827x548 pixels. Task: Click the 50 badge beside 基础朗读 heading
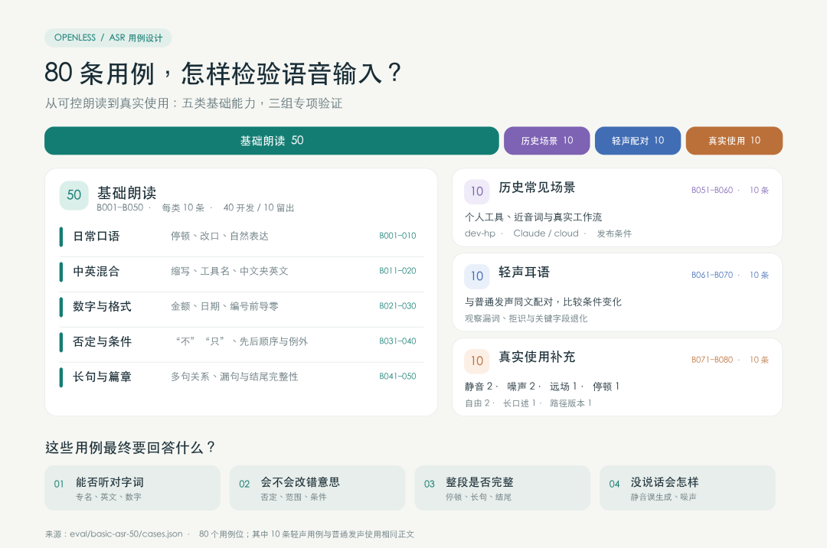(x=74, y=195)
